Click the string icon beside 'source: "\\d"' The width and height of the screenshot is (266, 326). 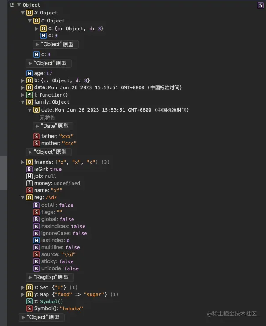(x=36, y=254)
